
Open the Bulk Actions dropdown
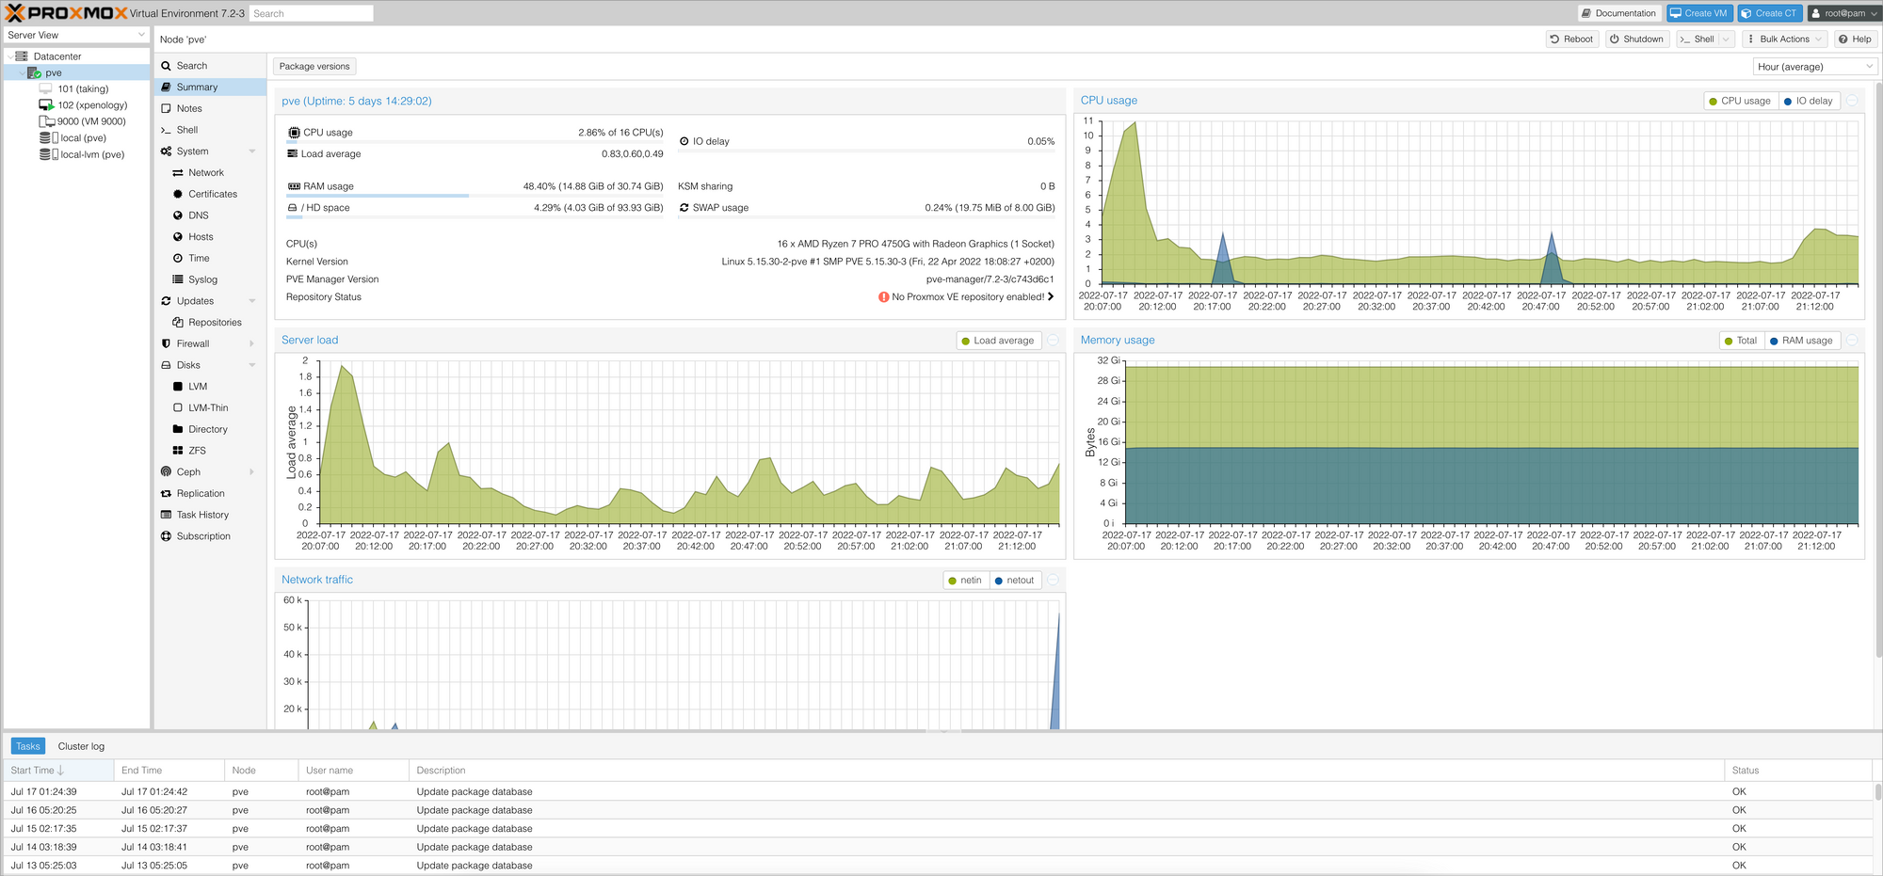click(1783, 40)
